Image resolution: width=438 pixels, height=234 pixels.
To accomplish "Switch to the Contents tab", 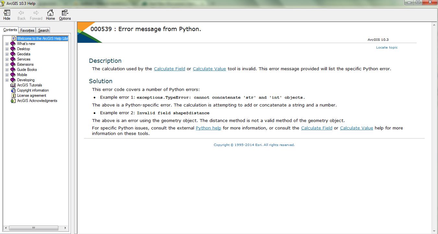I will tap(10, 30).
